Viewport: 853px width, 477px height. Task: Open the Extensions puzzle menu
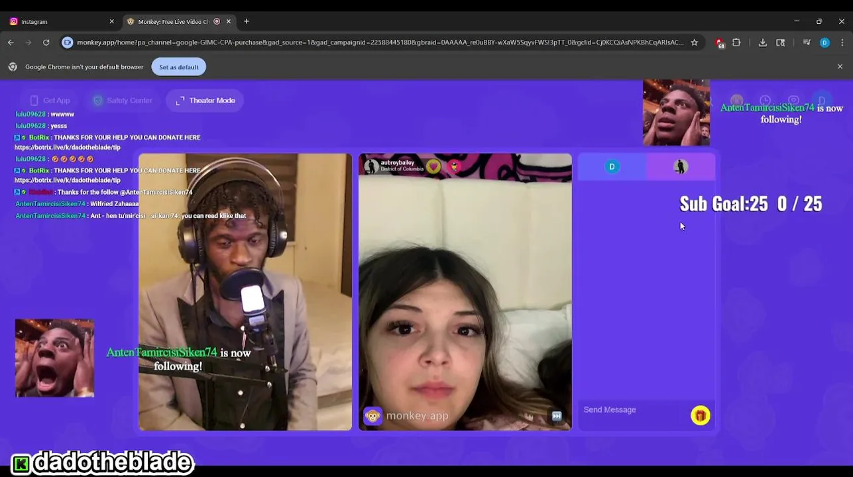736,42
